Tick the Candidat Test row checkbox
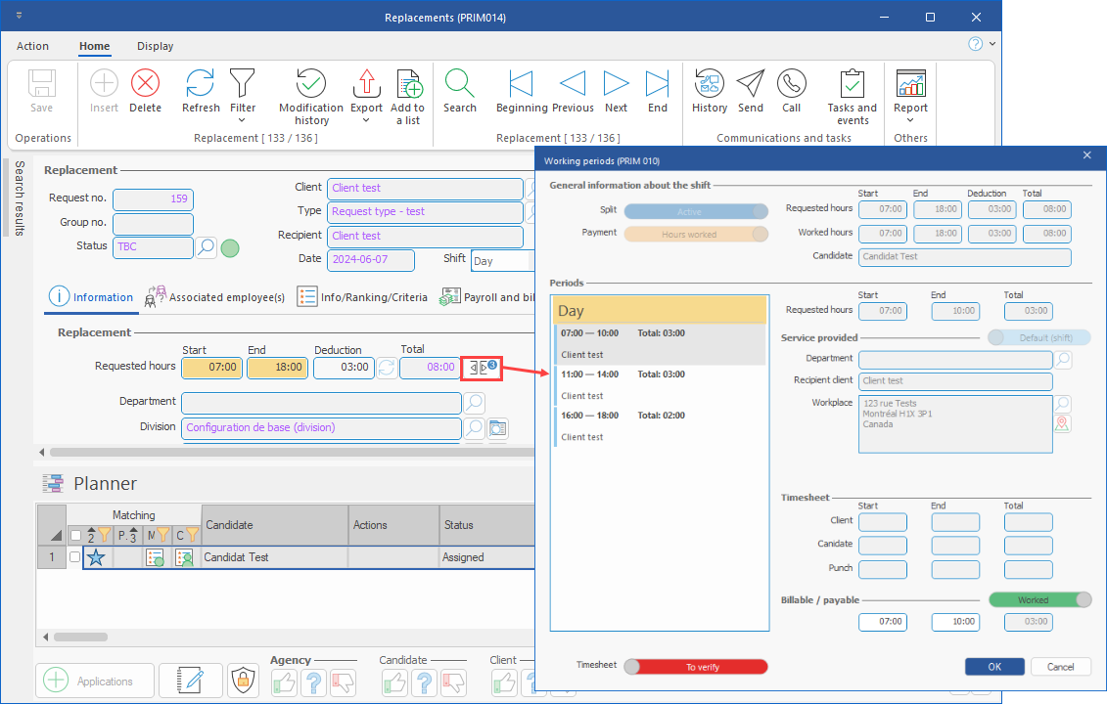This screenshot has height=704, width=1107. click(74, 557)
